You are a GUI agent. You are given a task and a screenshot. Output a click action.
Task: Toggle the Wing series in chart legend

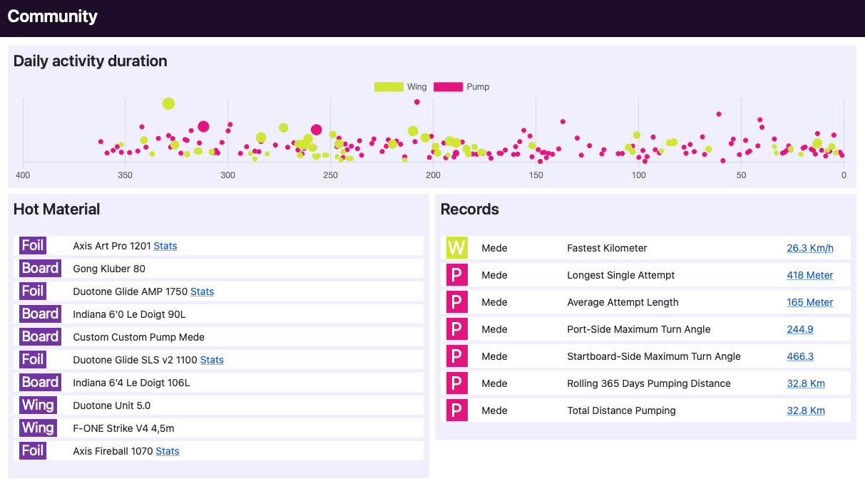[400, 87]
